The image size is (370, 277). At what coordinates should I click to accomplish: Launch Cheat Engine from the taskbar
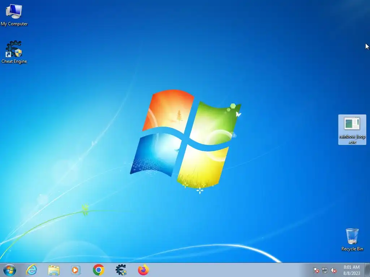pyautogui.click(x=121, y=270)
